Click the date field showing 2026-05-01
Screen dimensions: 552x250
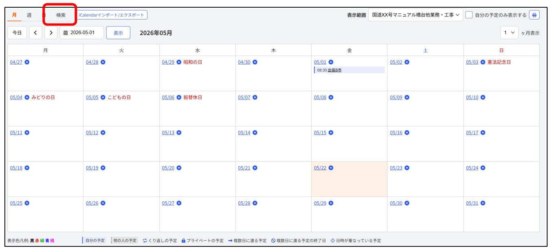coord(81,33)
